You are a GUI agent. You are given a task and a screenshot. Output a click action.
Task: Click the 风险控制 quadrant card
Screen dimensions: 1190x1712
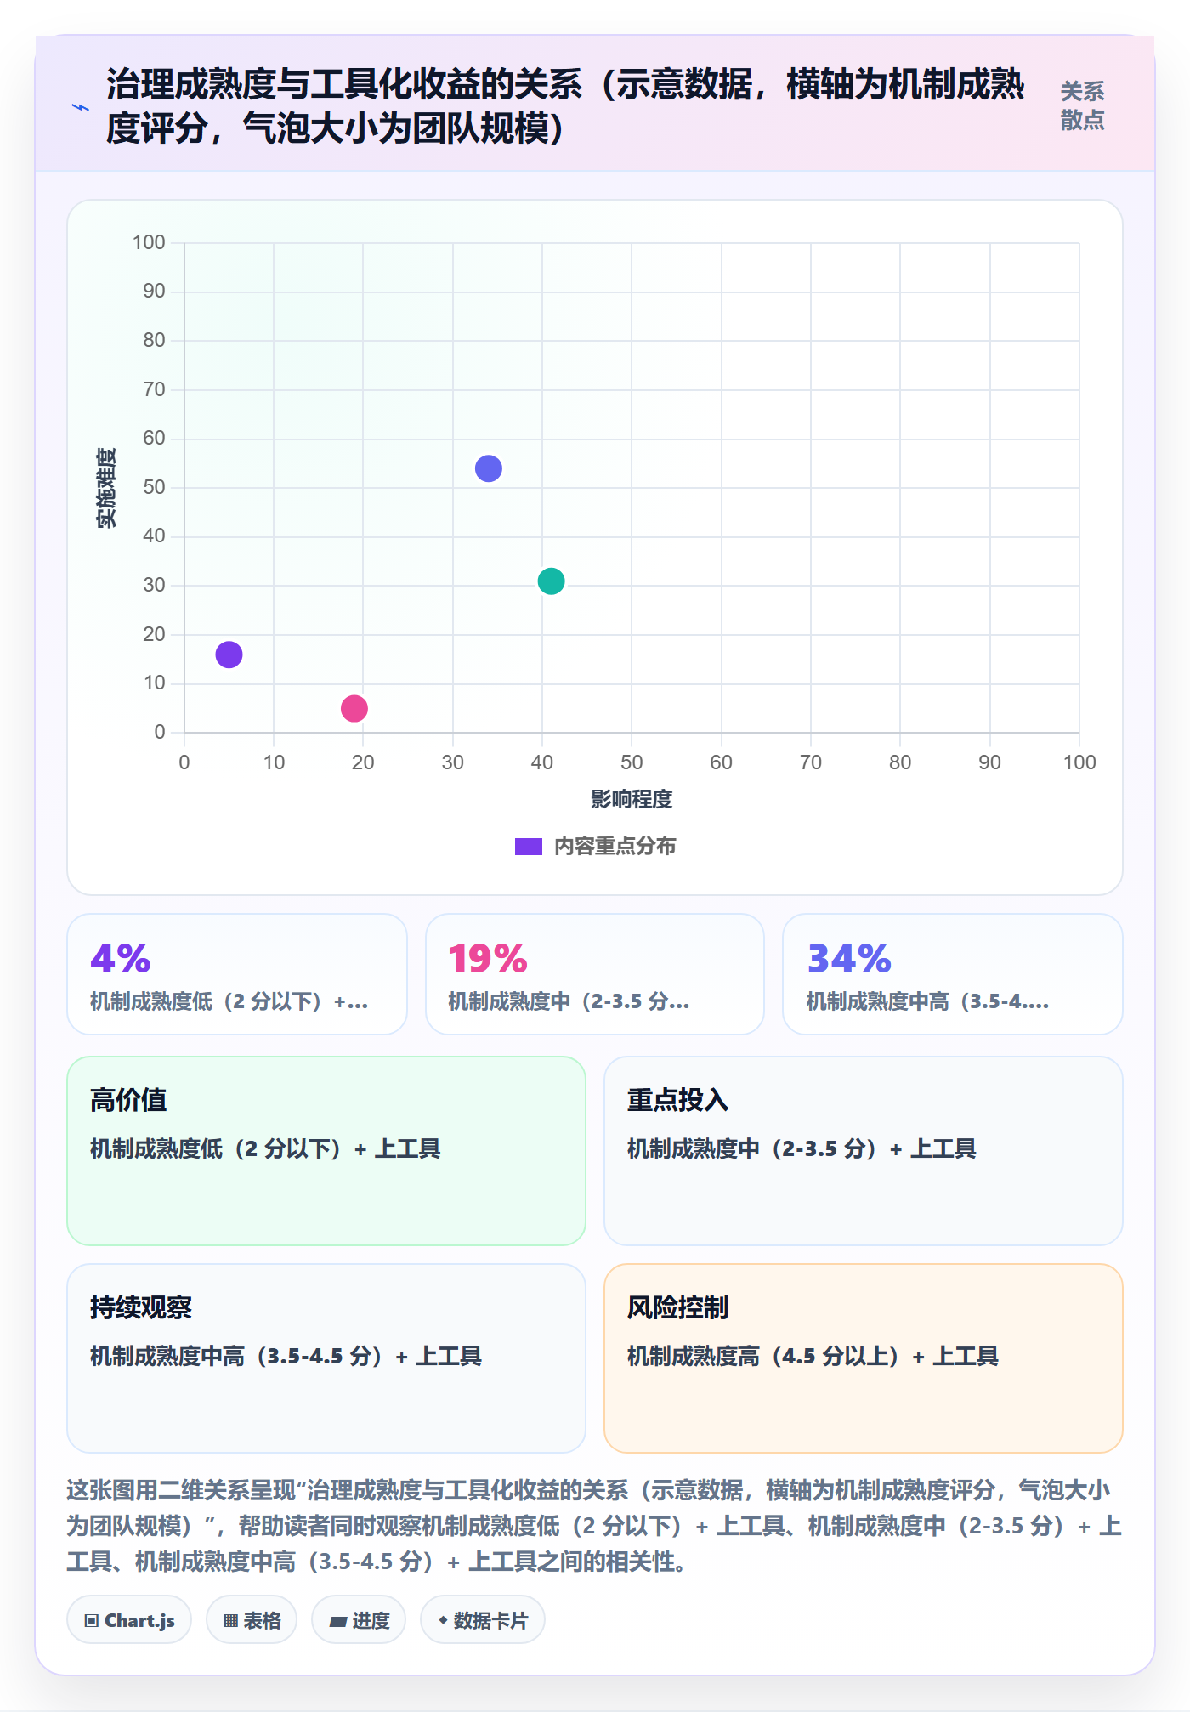click(x=864, y=1358)
